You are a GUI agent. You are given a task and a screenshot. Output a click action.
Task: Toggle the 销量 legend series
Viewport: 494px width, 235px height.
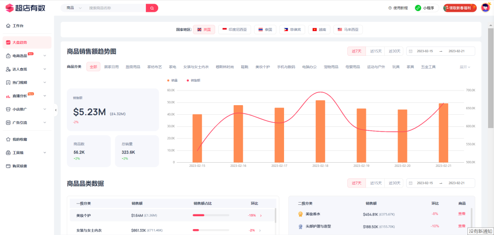(x=172, y=80)
